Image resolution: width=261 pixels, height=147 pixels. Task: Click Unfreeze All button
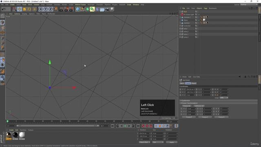click(x=199, y=106)
